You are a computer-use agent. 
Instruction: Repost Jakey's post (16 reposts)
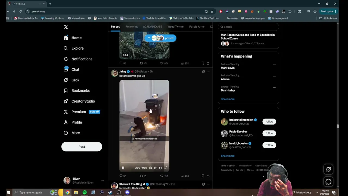pos(143,176)
